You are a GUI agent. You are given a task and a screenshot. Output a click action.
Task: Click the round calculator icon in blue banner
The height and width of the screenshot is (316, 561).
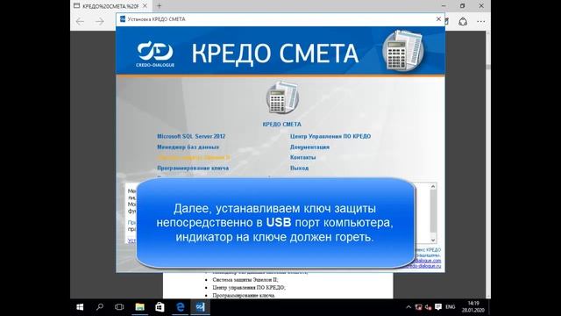click(x=403, y=51)
